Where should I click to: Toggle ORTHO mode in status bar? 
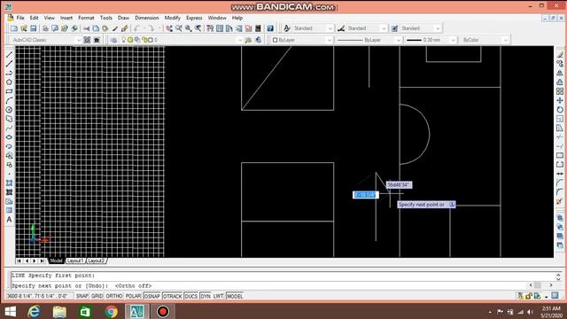coord(114,296)
